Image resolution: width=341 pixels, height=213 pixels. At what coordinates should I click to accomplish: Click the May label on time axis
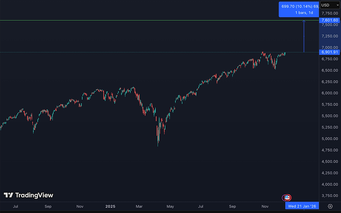[170, 206]
